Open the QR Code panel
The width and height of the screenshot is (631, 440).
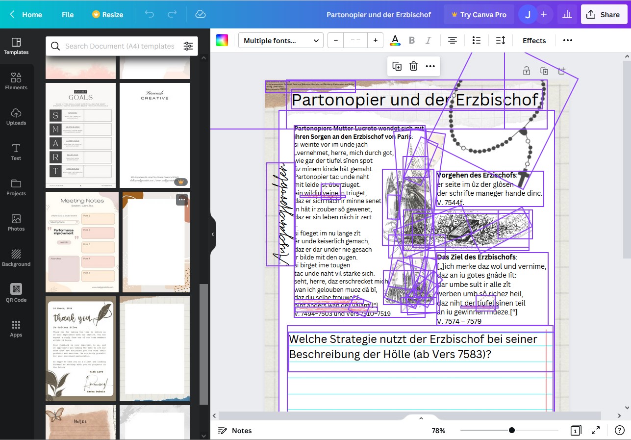[x=16, y=293]
